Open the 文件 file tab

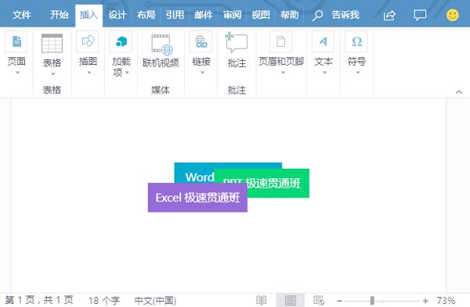22,15
